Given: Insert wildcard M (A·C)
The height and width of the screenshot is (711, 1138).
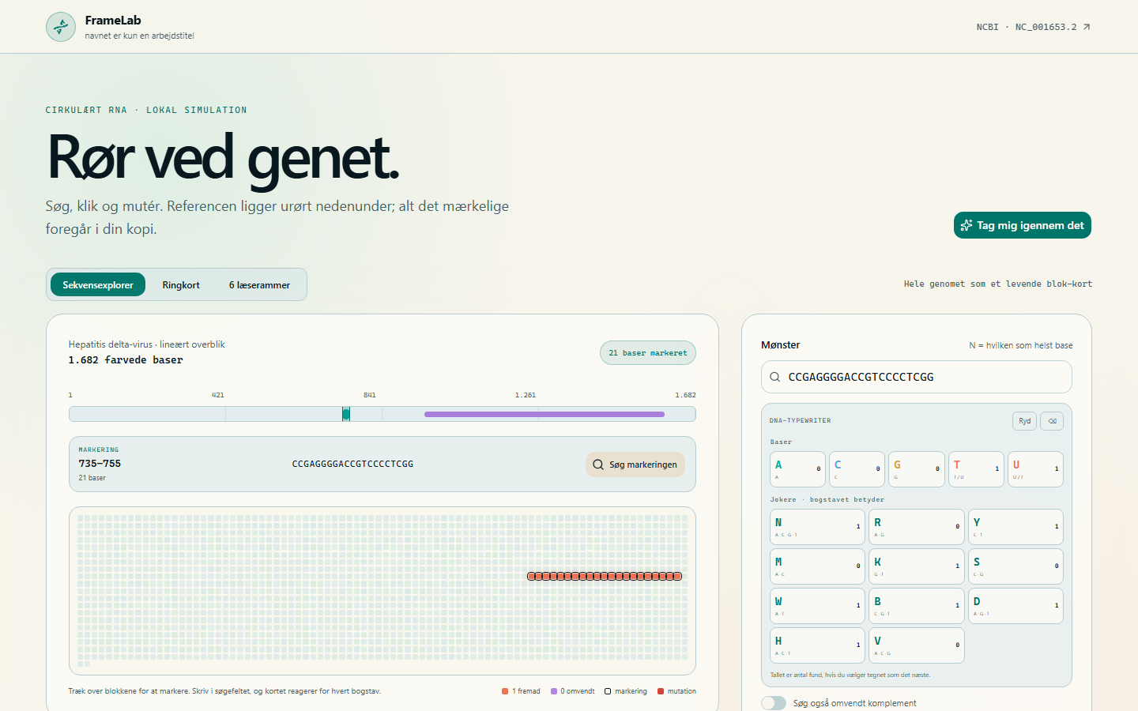Looking at the screenshot, I should [x=817, y=566].
